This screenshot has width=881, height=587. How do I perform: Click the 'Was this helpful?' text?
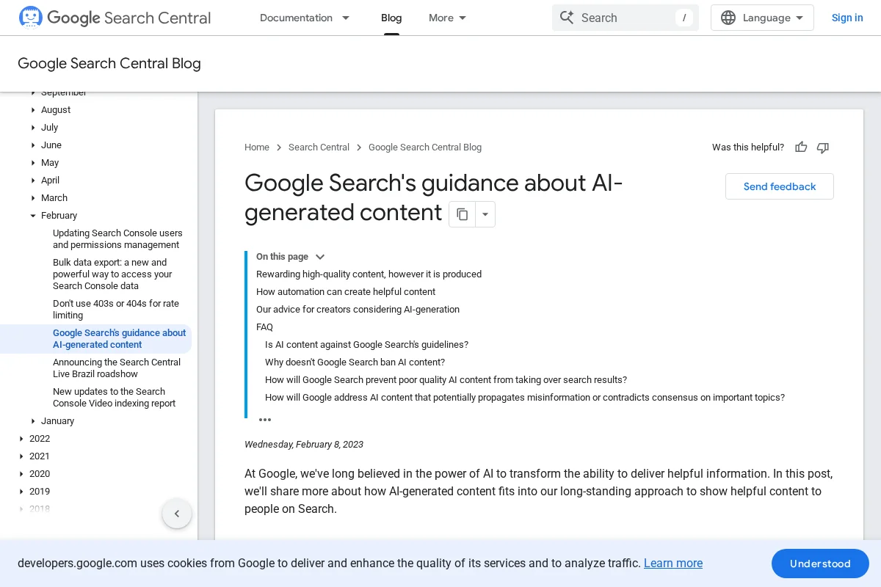click(x=748, y=147)
